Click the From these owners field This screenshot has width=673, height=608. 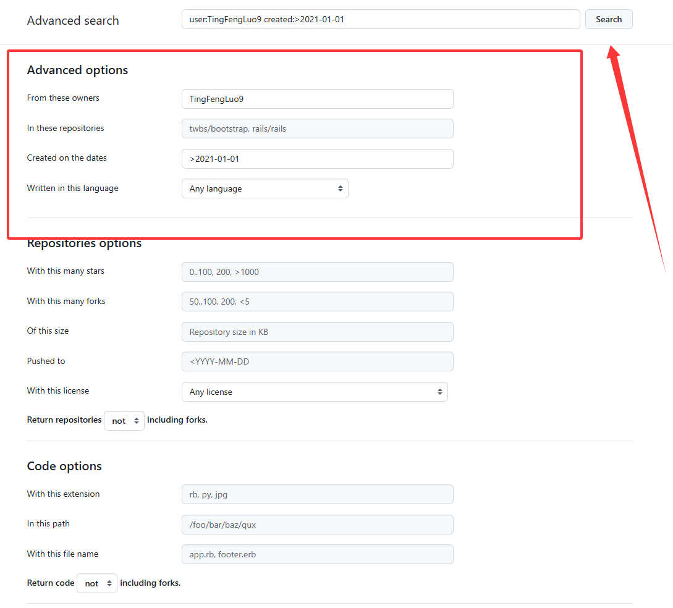click(317, 99)
